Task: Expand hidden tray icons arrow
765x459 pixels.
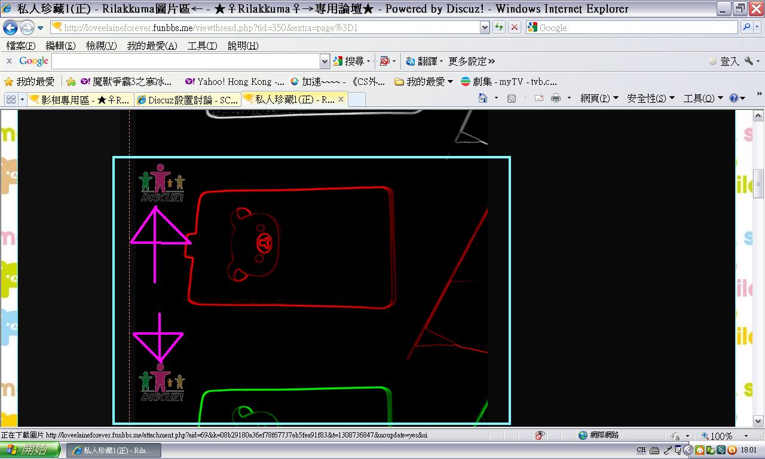Action: click(x=688, y=450)
